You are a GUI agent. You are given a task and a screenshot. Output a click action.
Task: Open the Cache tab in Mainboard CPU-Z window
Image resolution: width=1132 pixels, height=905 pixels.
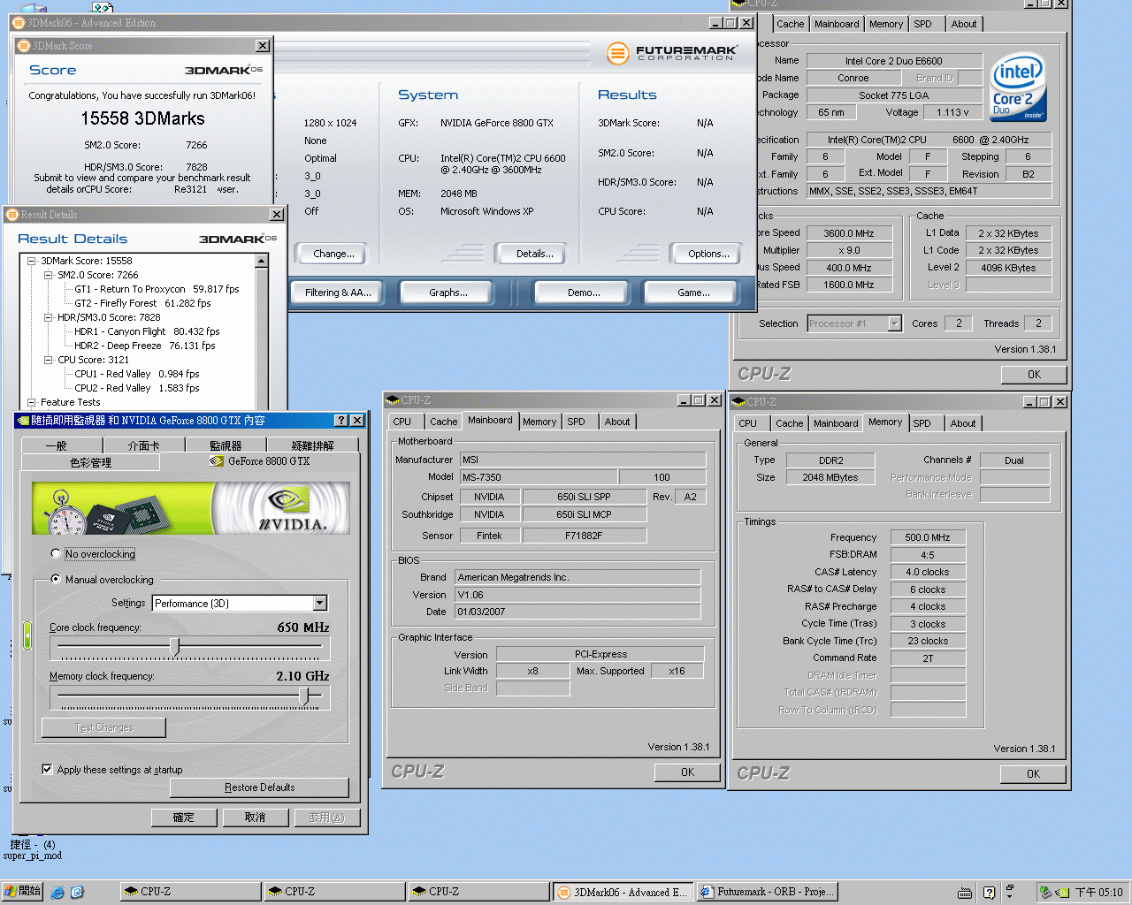[444, 422]
